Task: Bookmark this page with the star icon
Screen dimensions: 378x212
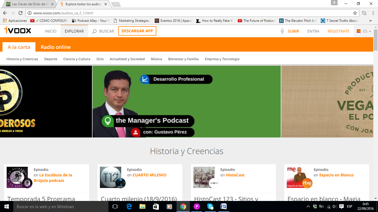Action: (x=355, y=13)
